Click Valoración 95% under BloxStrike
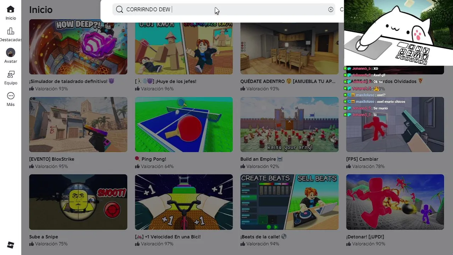 pos(49,166)
